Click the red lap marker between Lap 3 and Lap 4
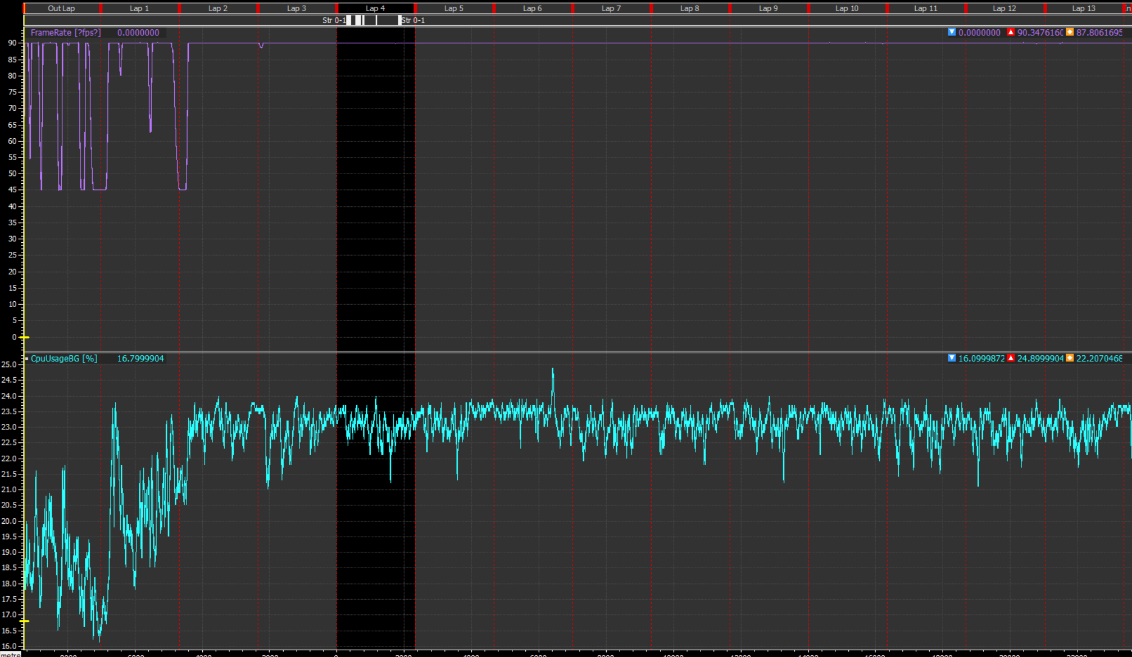 (337, 8)
